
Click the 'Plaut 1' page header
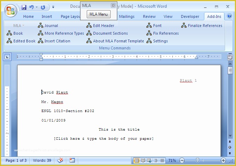click(188, 81)
